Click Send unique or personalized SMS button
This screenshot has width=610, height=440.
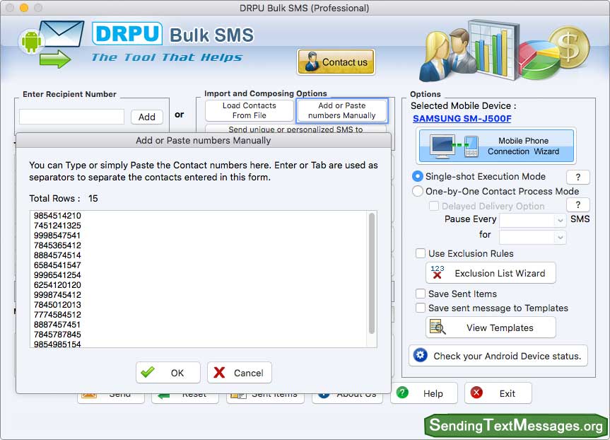pyautogui.click(x=295, y=129)
